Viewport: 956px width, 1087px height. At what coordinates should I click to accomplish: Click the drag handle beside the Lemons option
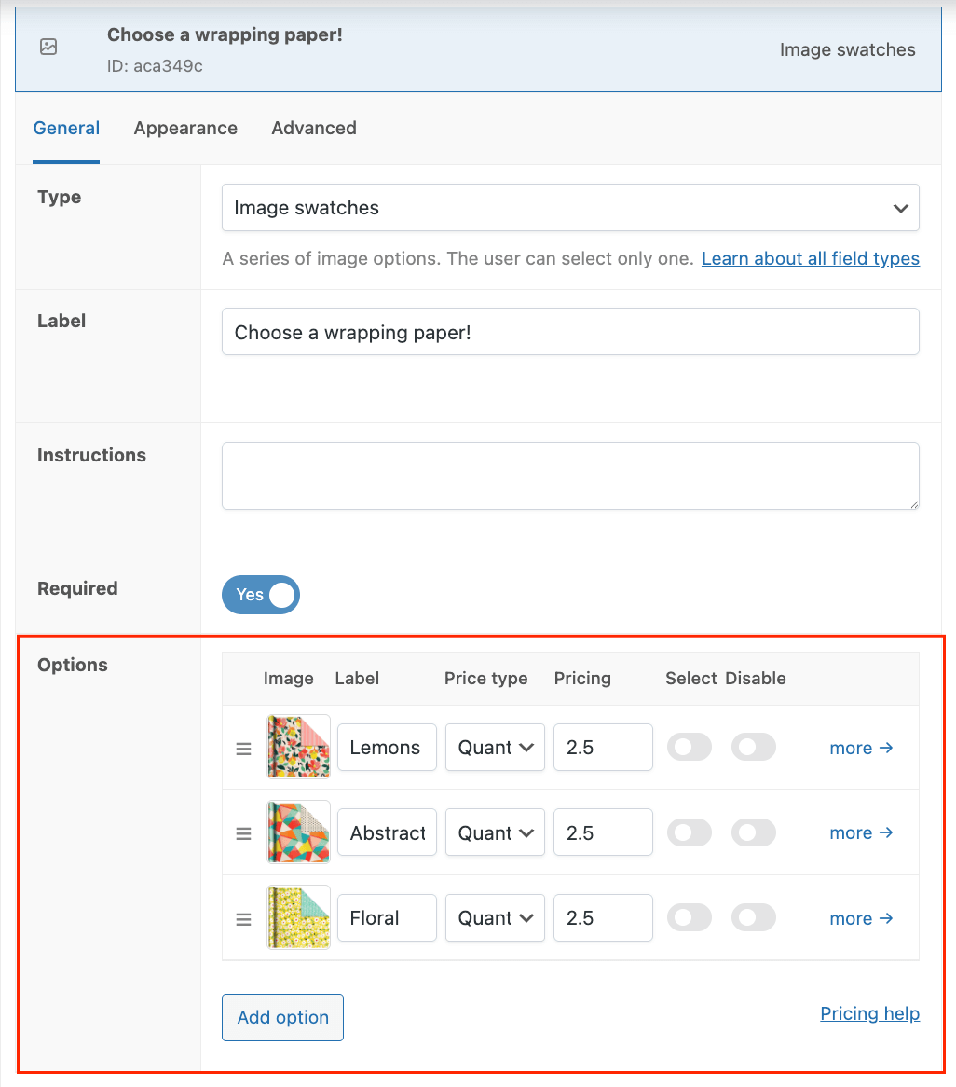point(243,747)
